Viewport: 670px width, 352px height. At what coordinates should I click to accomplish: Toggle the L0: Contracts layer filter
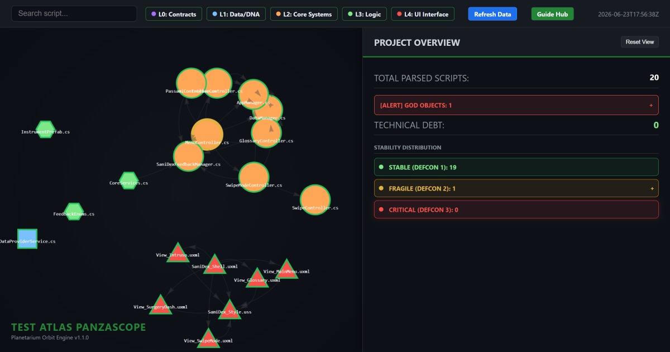tap(174, 14)
